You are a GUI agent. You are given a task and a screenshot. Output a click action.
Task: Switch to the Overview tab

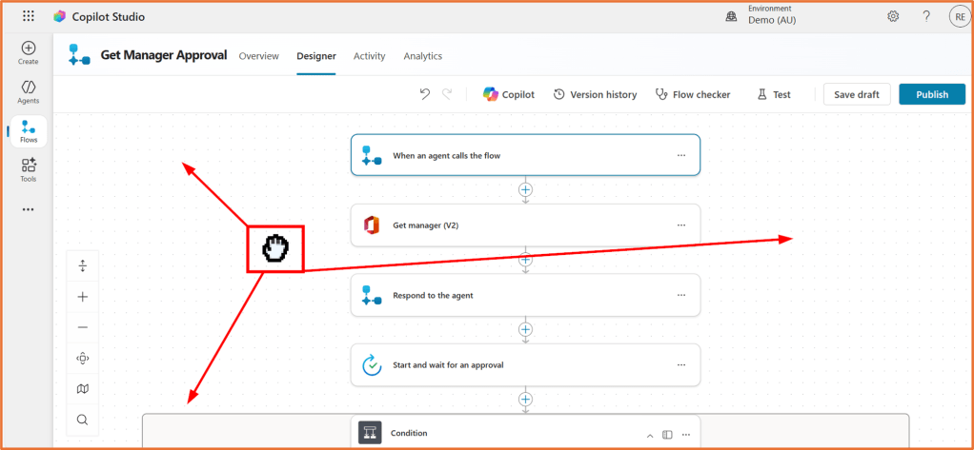[x=259, y=56]
